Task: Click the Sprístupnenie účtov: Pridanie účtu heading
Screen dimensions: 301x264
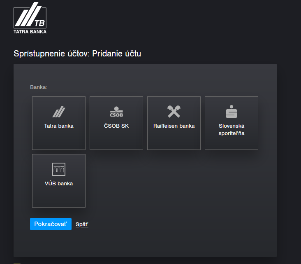Action: [77, 54]
